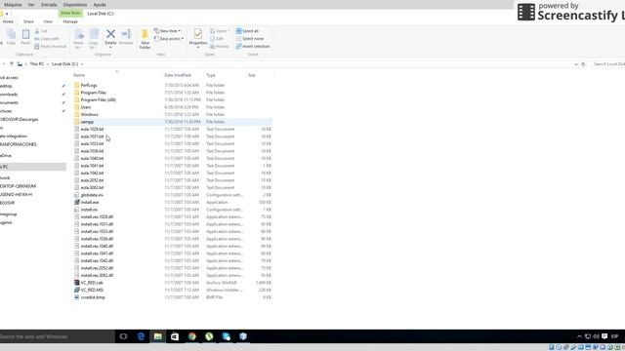
Task: Click the Search Local Disk field
Action: coord(608,64)
